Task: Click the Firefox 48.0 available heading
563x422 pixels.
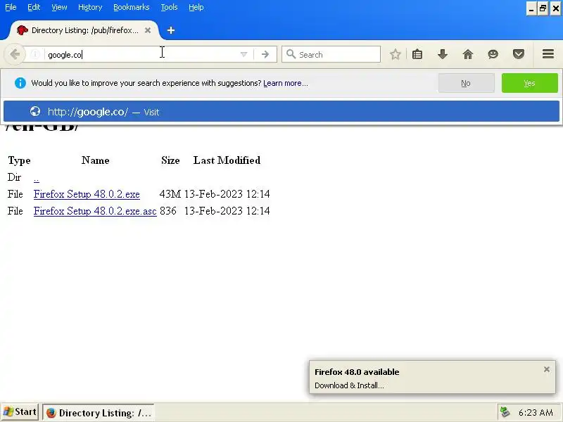Action: (357, 372)
